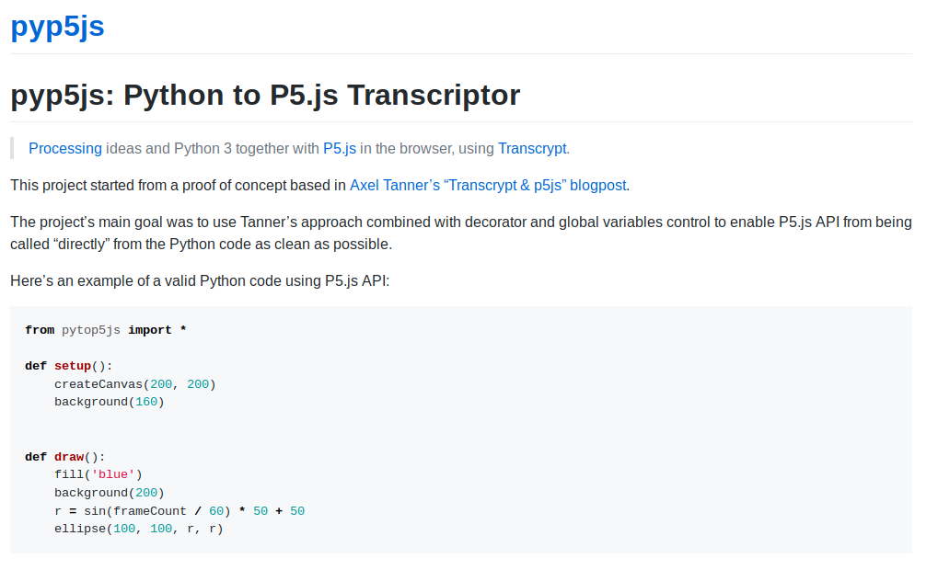Click the background(160) code line
The height and width of the screenshot is (570, 938).
coord(109,402)
